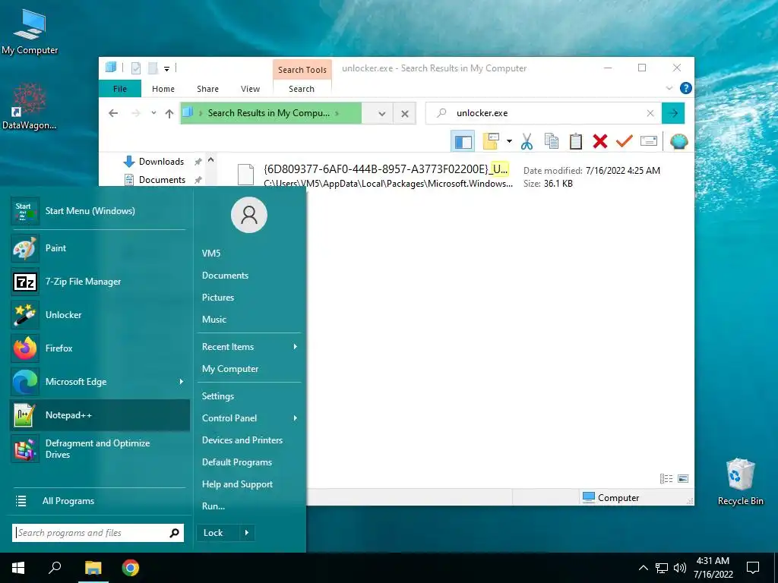This screenshot has width=778, height=583.
Task: Click the orange checkmark Properties icon
Action: click(625, 141)
